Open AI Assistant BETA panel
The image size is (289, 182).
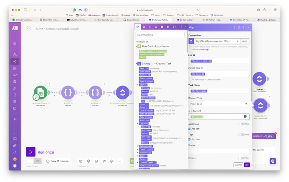[x=263, y=136]
